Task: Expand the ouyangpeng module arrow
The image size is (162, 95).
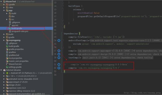Action: click(4, 40)
